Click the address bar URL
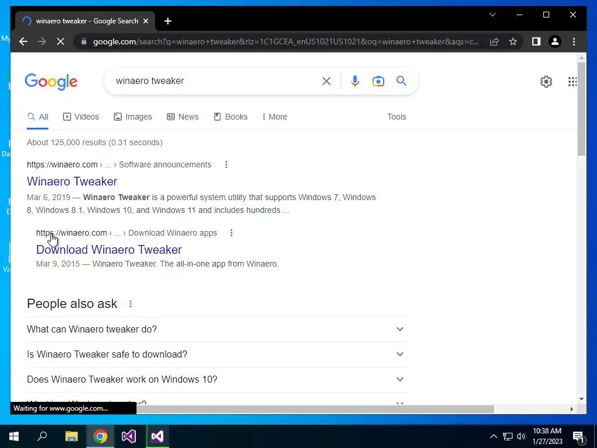This screenshot has width=597, height=448. pos(286,41)
